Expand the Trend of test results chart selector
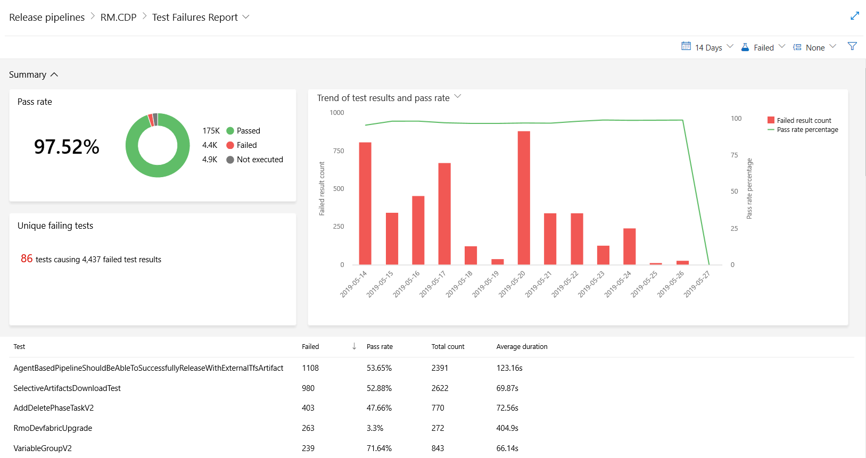Screen dimensions: 866x458 (x=457, y=97)
